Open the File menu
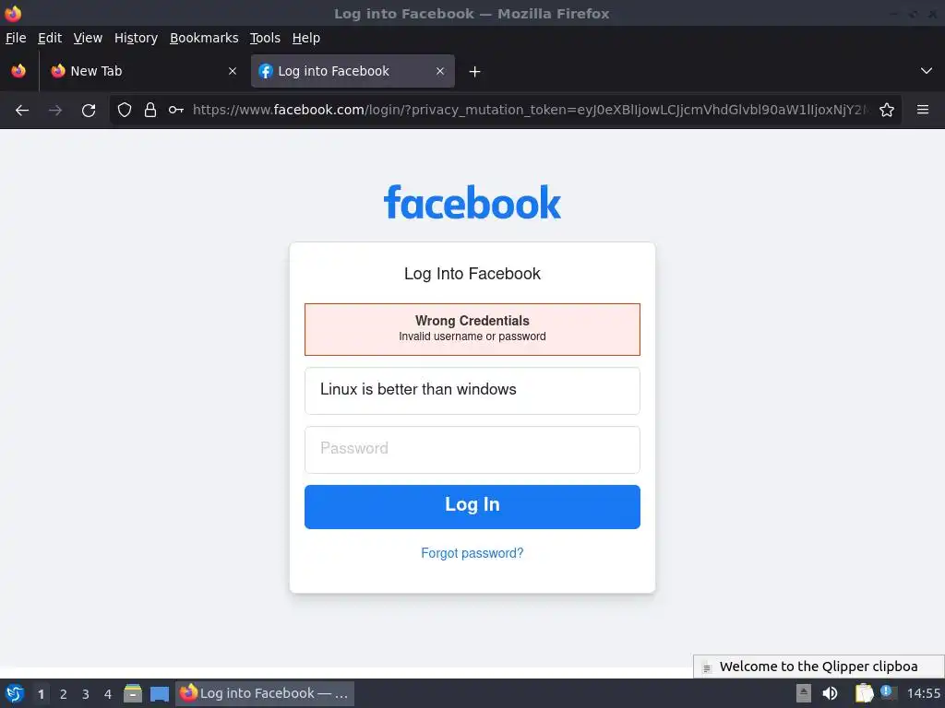Viewport: 945px width, 708px height. 16,38
